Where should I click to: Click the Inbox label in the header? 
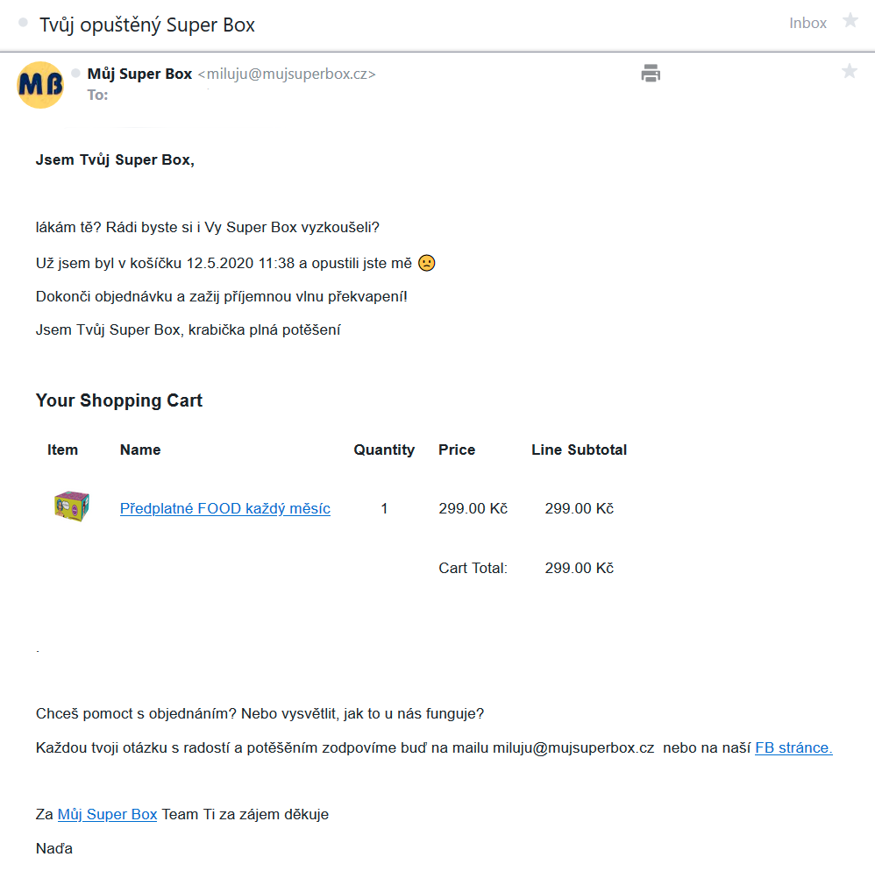point(807,24)
